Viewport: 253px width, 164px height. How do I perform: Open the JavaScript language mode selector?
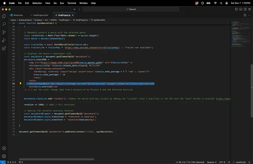pyautogui.click(x=240, y=162)
